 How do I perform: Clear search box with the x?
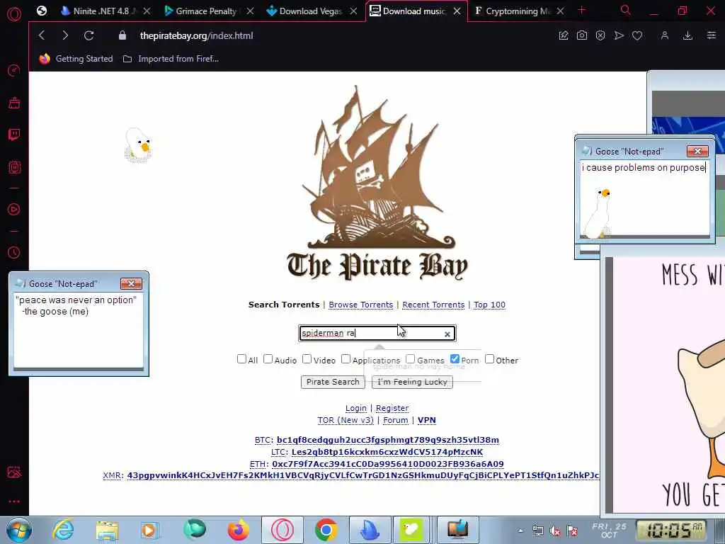coord(447,334)
